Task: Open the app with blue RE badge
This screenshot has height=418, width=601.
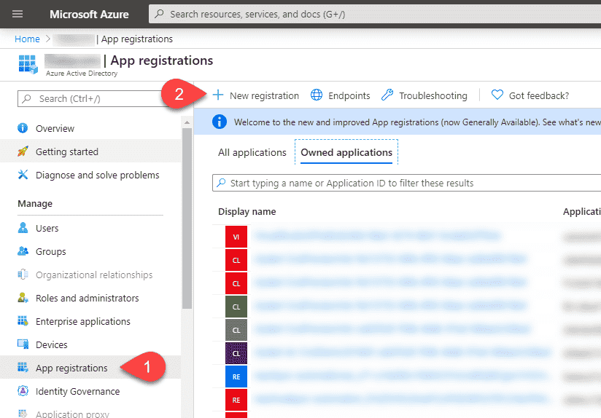Action: click(236, 376)
